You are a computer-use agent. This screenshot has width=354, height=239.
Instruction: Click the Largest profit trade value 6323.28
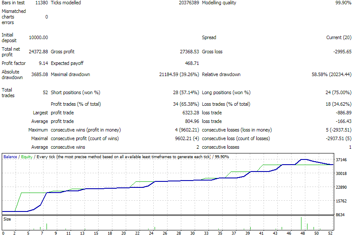pyautogui.click(x=189, y=113)
